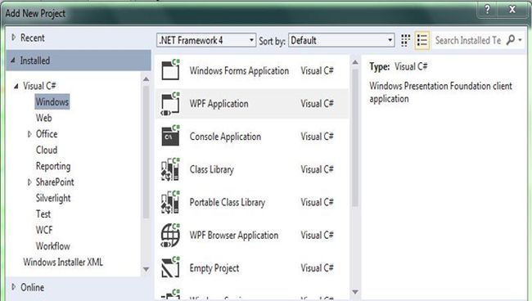The width and height of the screenshot is (532, 301).
Task: Select the Office category label
Action: pyautogui.click(x=47, y=134)
